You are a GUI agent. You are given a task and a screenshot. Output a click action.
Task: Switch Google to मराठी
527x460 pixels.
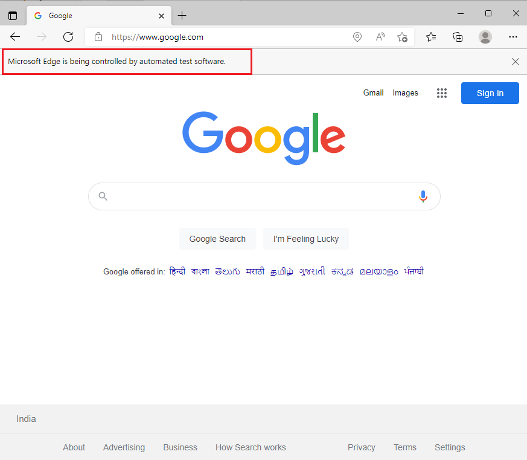[255, 271]
